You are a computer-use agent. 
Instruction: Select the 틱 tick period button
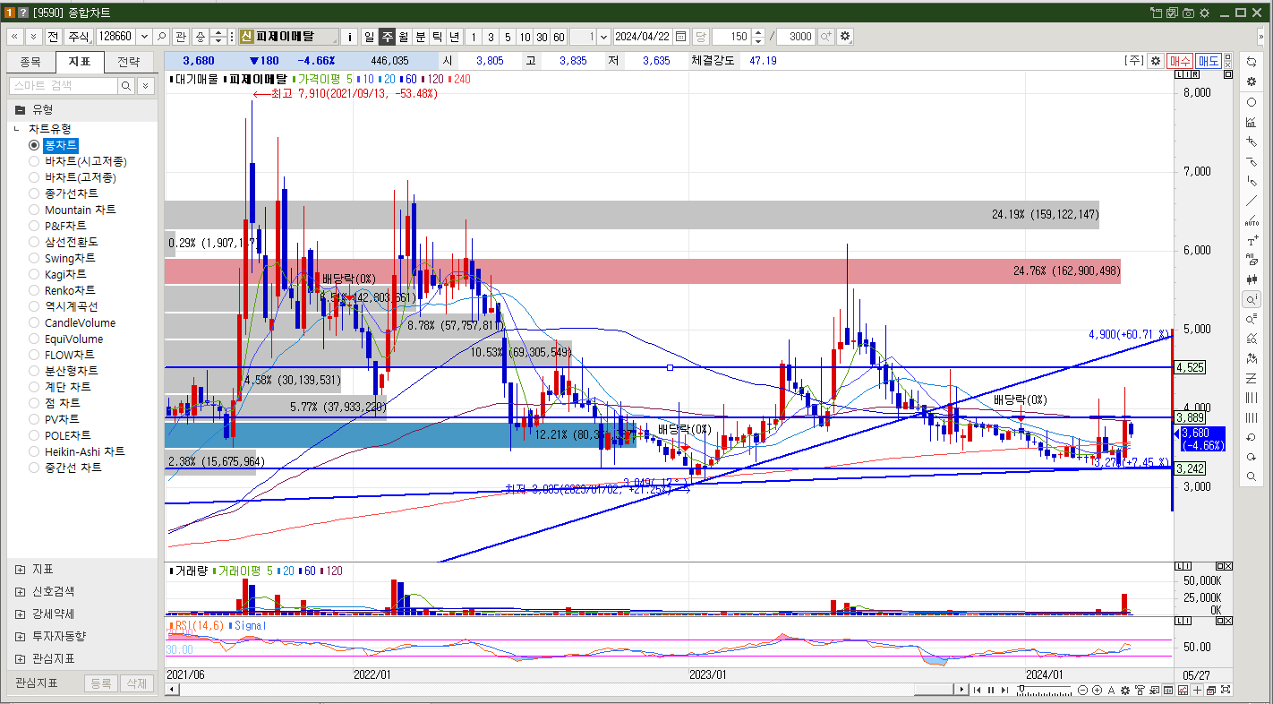tap(437, 37)
